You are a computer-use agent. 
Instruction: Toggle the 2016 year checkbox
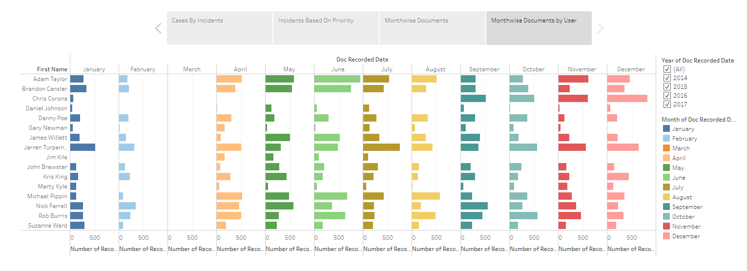tap(667, 96)
